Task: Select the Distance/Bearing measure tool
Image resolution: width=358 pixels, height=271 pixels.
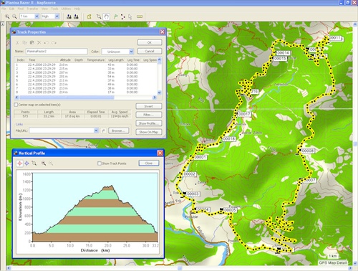Action: click(140, 16)
